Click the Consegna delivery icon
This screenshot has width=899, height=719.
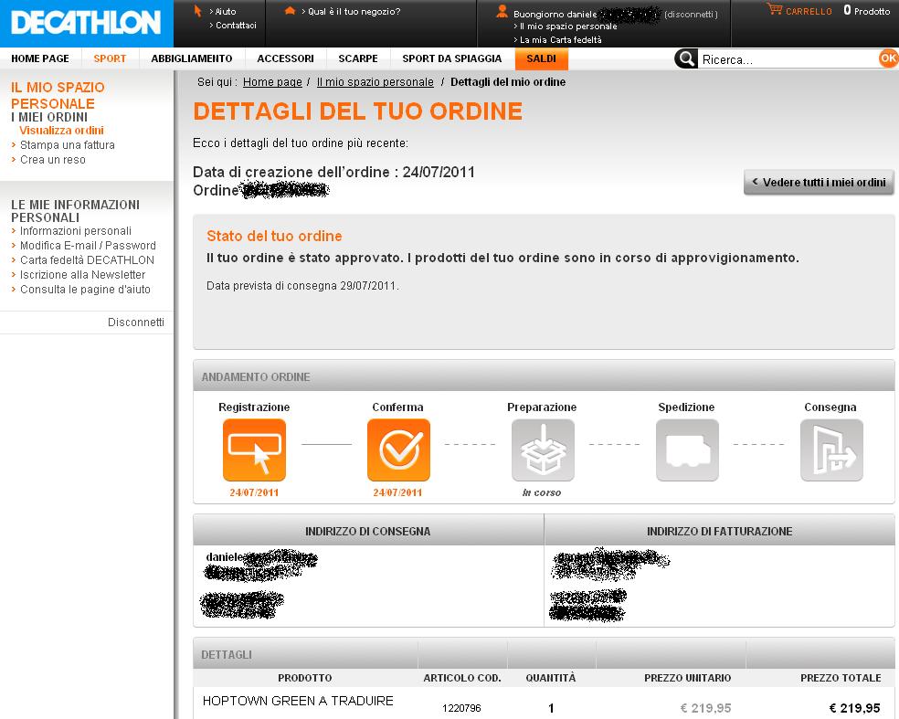point(831,449)
